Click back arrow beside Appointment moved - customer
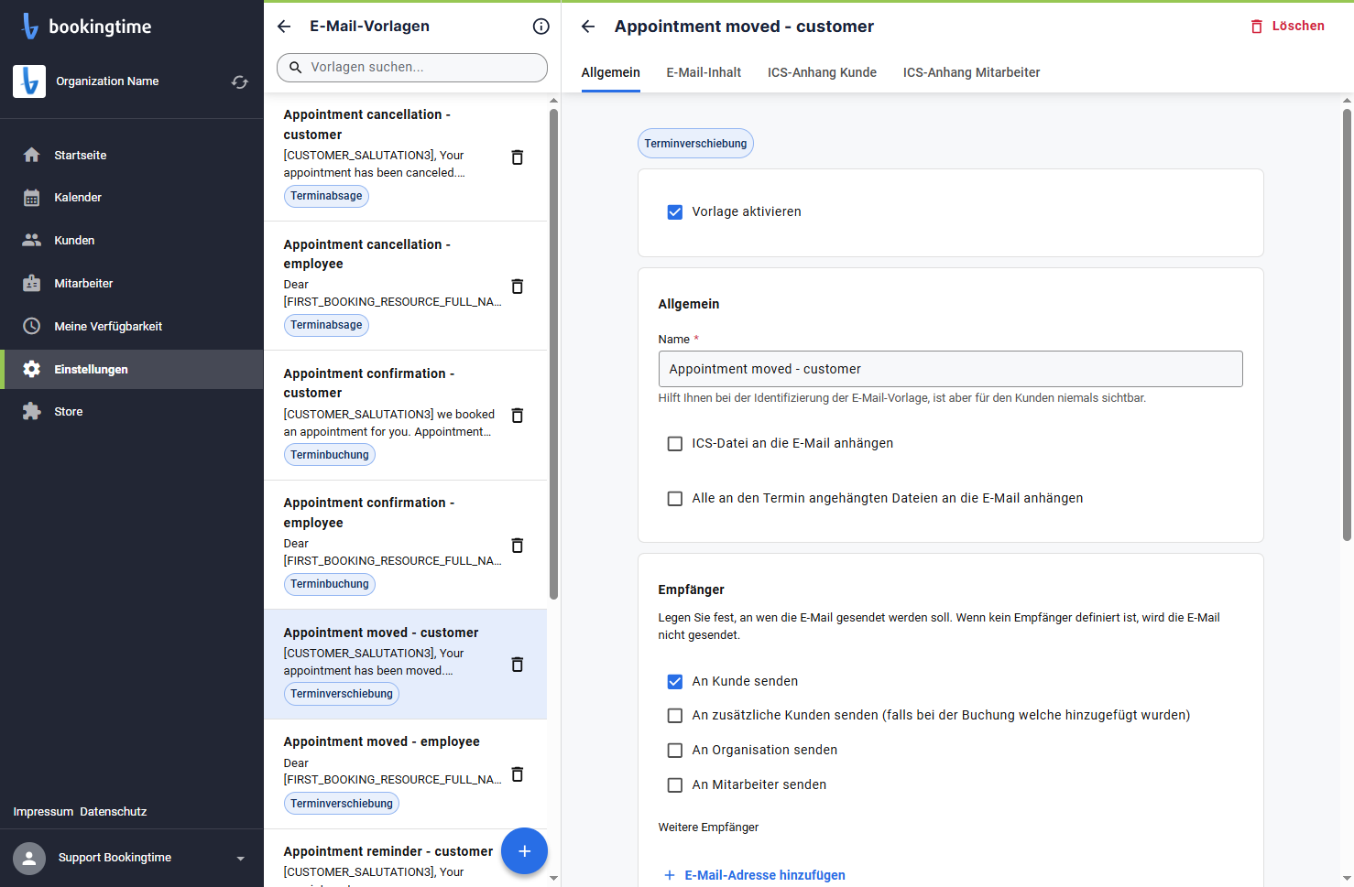 (588, 27)
